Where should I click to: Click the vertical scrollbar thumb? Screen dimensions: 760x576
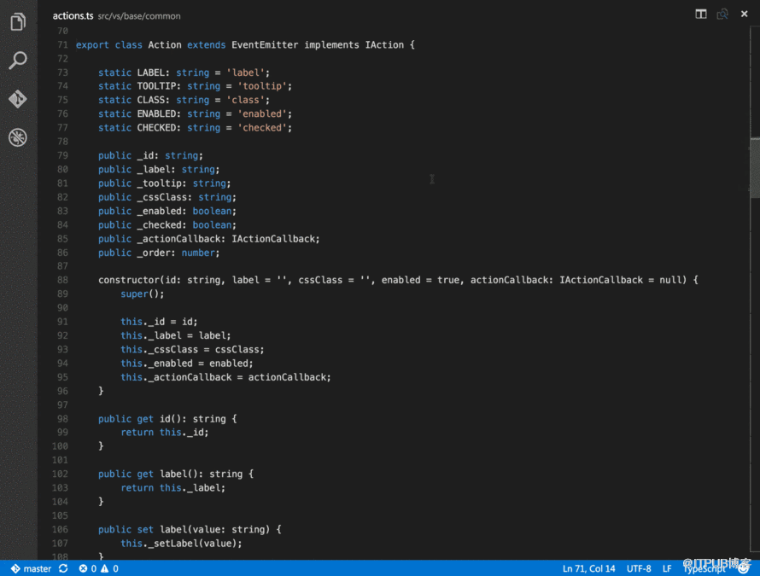pyautogui.click(x=755, y=168)
